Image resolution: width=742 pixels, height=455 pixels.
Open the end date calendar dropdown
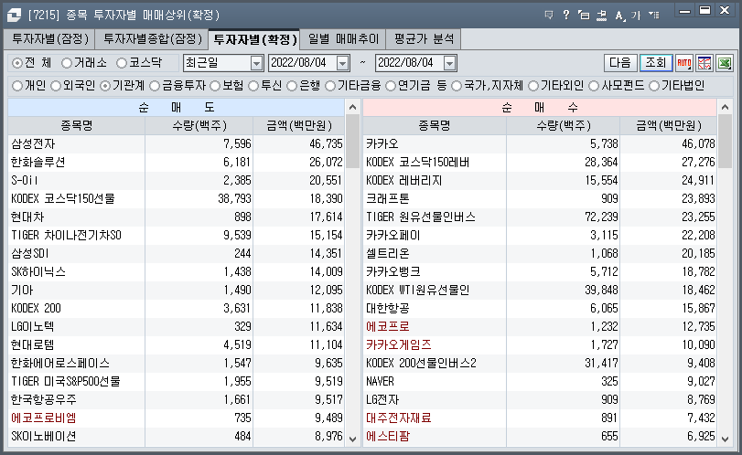click(449, 63)
